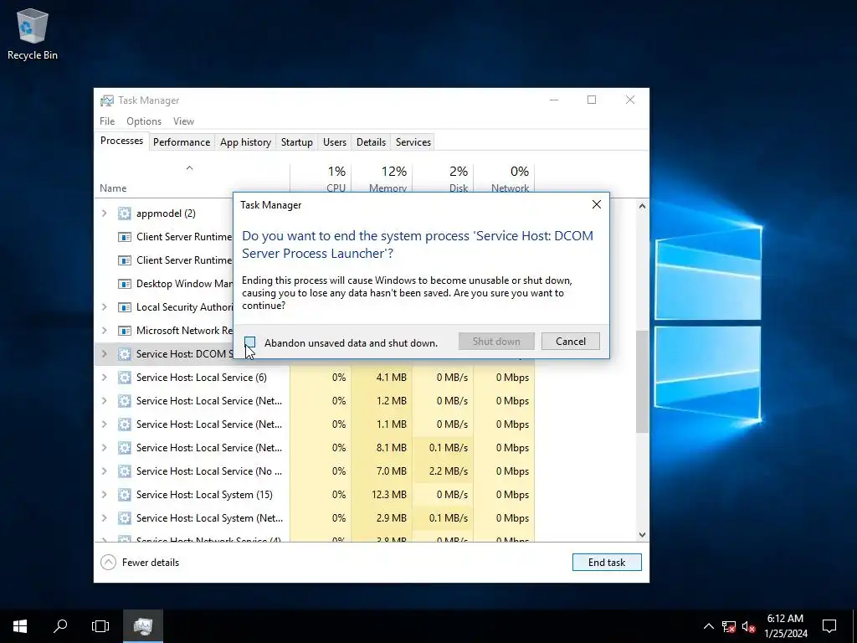This screenshot has width=857, height=643.
Task: Minimize the Task Manager window
Action: 554,100
